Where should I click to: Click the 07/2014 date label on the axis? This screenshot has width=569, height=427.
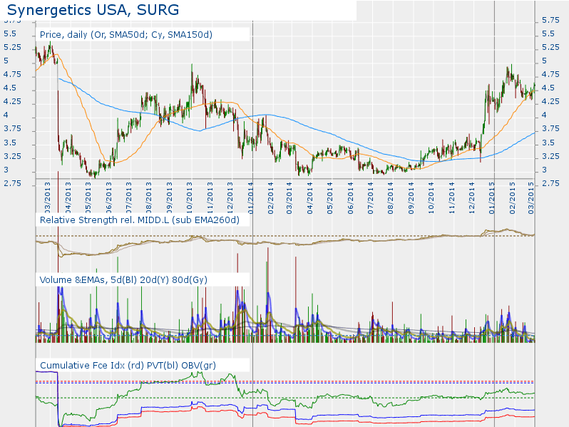tap(371, 198)
